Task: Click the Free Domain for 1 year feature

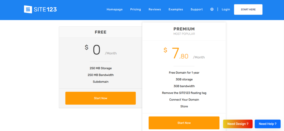Action: click(184, 73)
